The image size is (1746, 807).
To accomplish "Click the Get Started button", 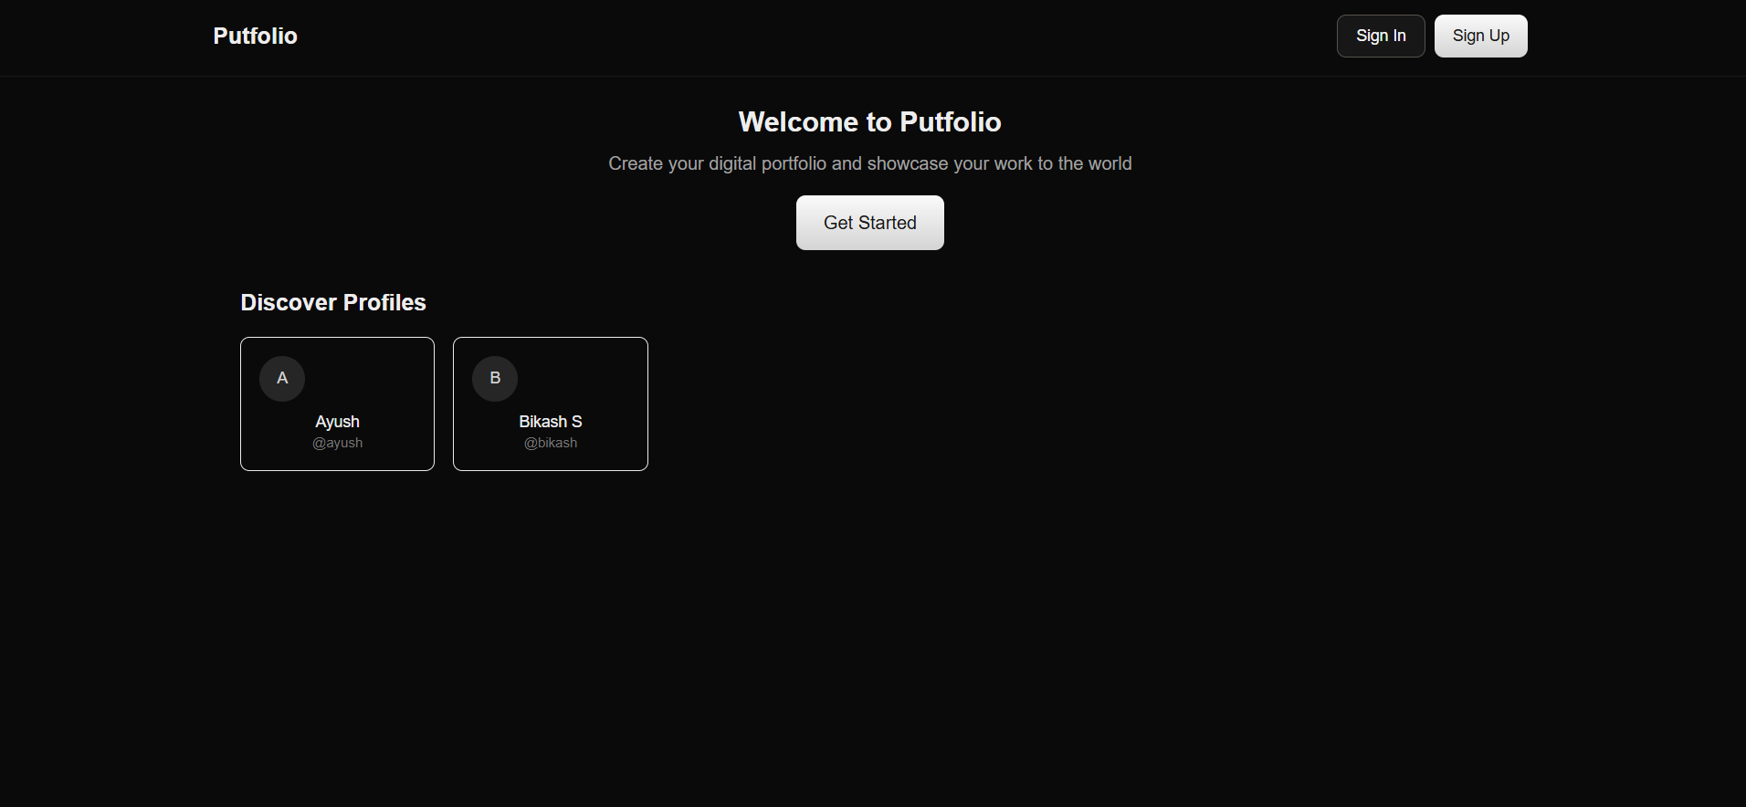I will click(x=869, y=223).
